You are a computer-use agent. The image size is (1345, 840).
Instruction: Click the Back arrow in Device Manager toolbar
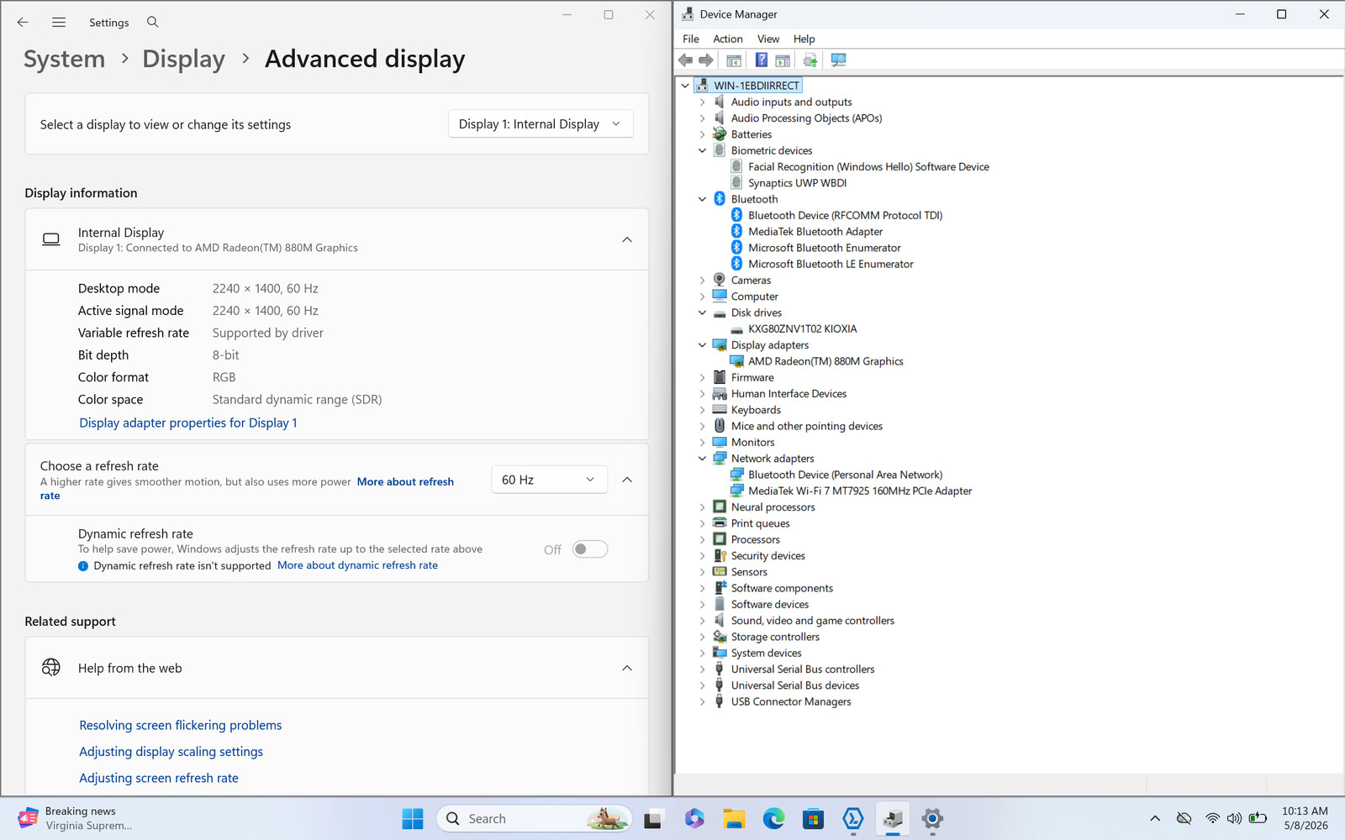[685, 60]
